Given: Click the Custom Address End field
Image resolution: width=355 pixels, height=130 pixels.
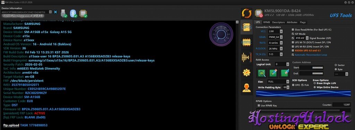Looking at the screenshot, I should [311, 73].
